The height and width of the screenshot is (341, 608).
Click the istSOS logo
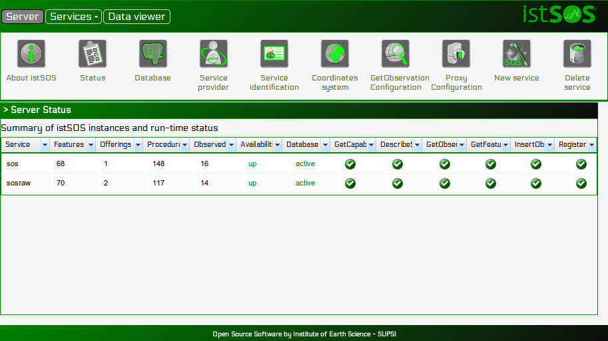(x=559, y=15)
